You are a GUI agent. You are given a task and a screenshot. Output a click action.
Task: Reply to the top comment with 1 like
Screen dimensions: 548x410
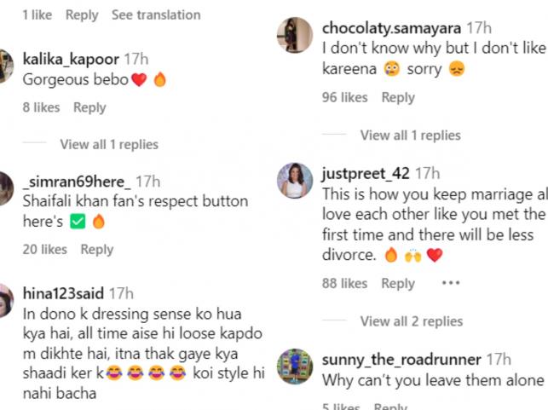82,15
